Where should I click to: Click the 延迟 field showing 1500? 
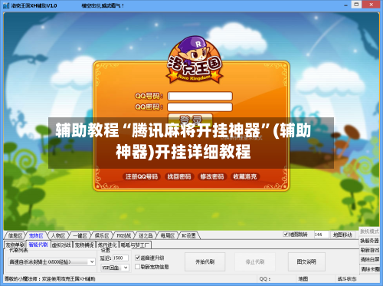point(120,258)
